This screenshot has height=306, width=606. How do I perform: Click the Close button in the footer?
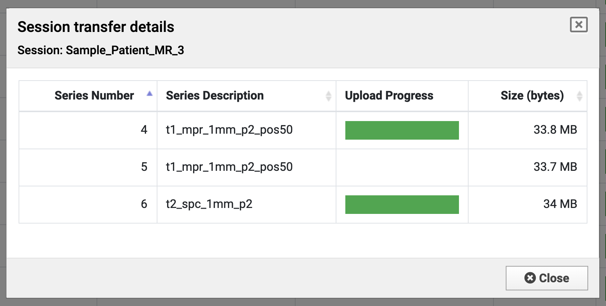(547, 278)
